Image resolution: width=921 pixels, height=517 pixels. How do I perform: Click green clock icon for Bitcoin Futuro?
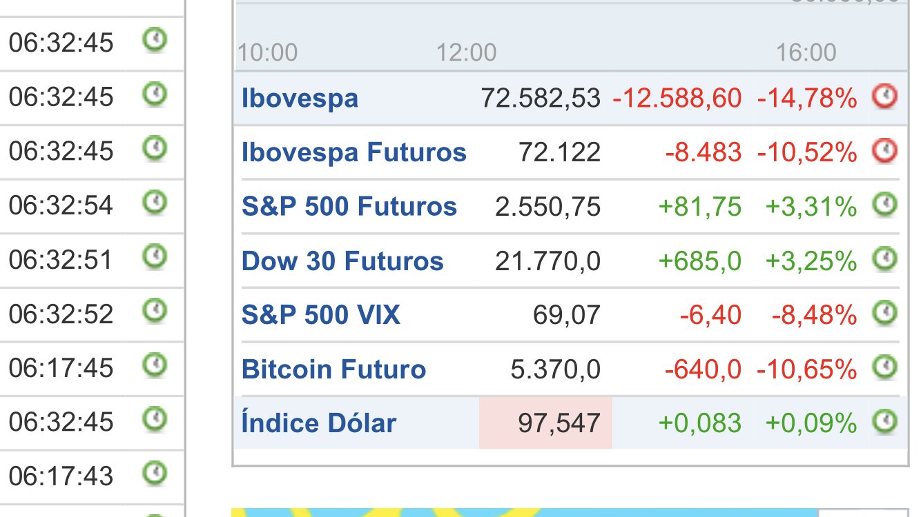[885, 367]
